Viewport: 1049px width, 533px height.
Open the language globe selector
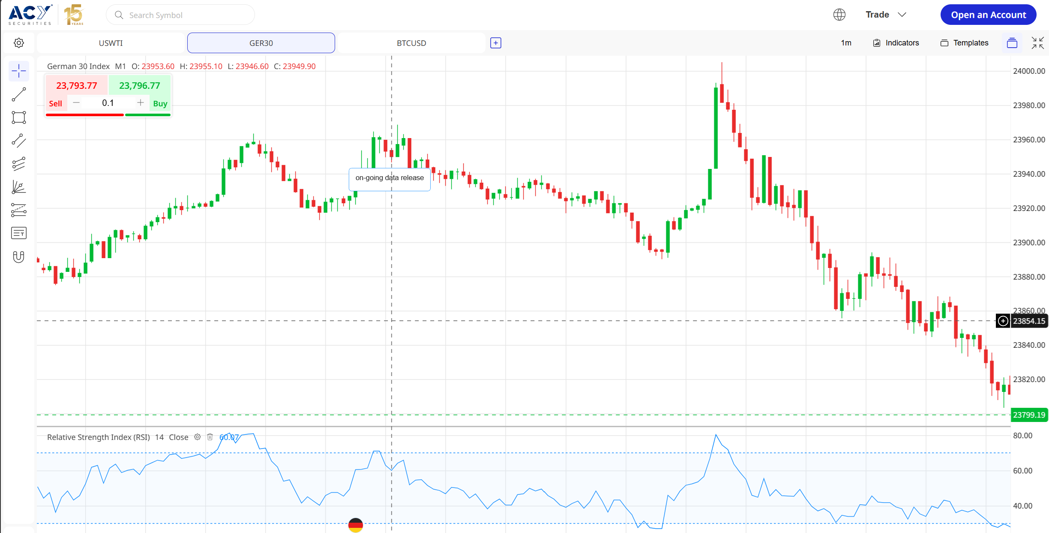click(839, 15)
